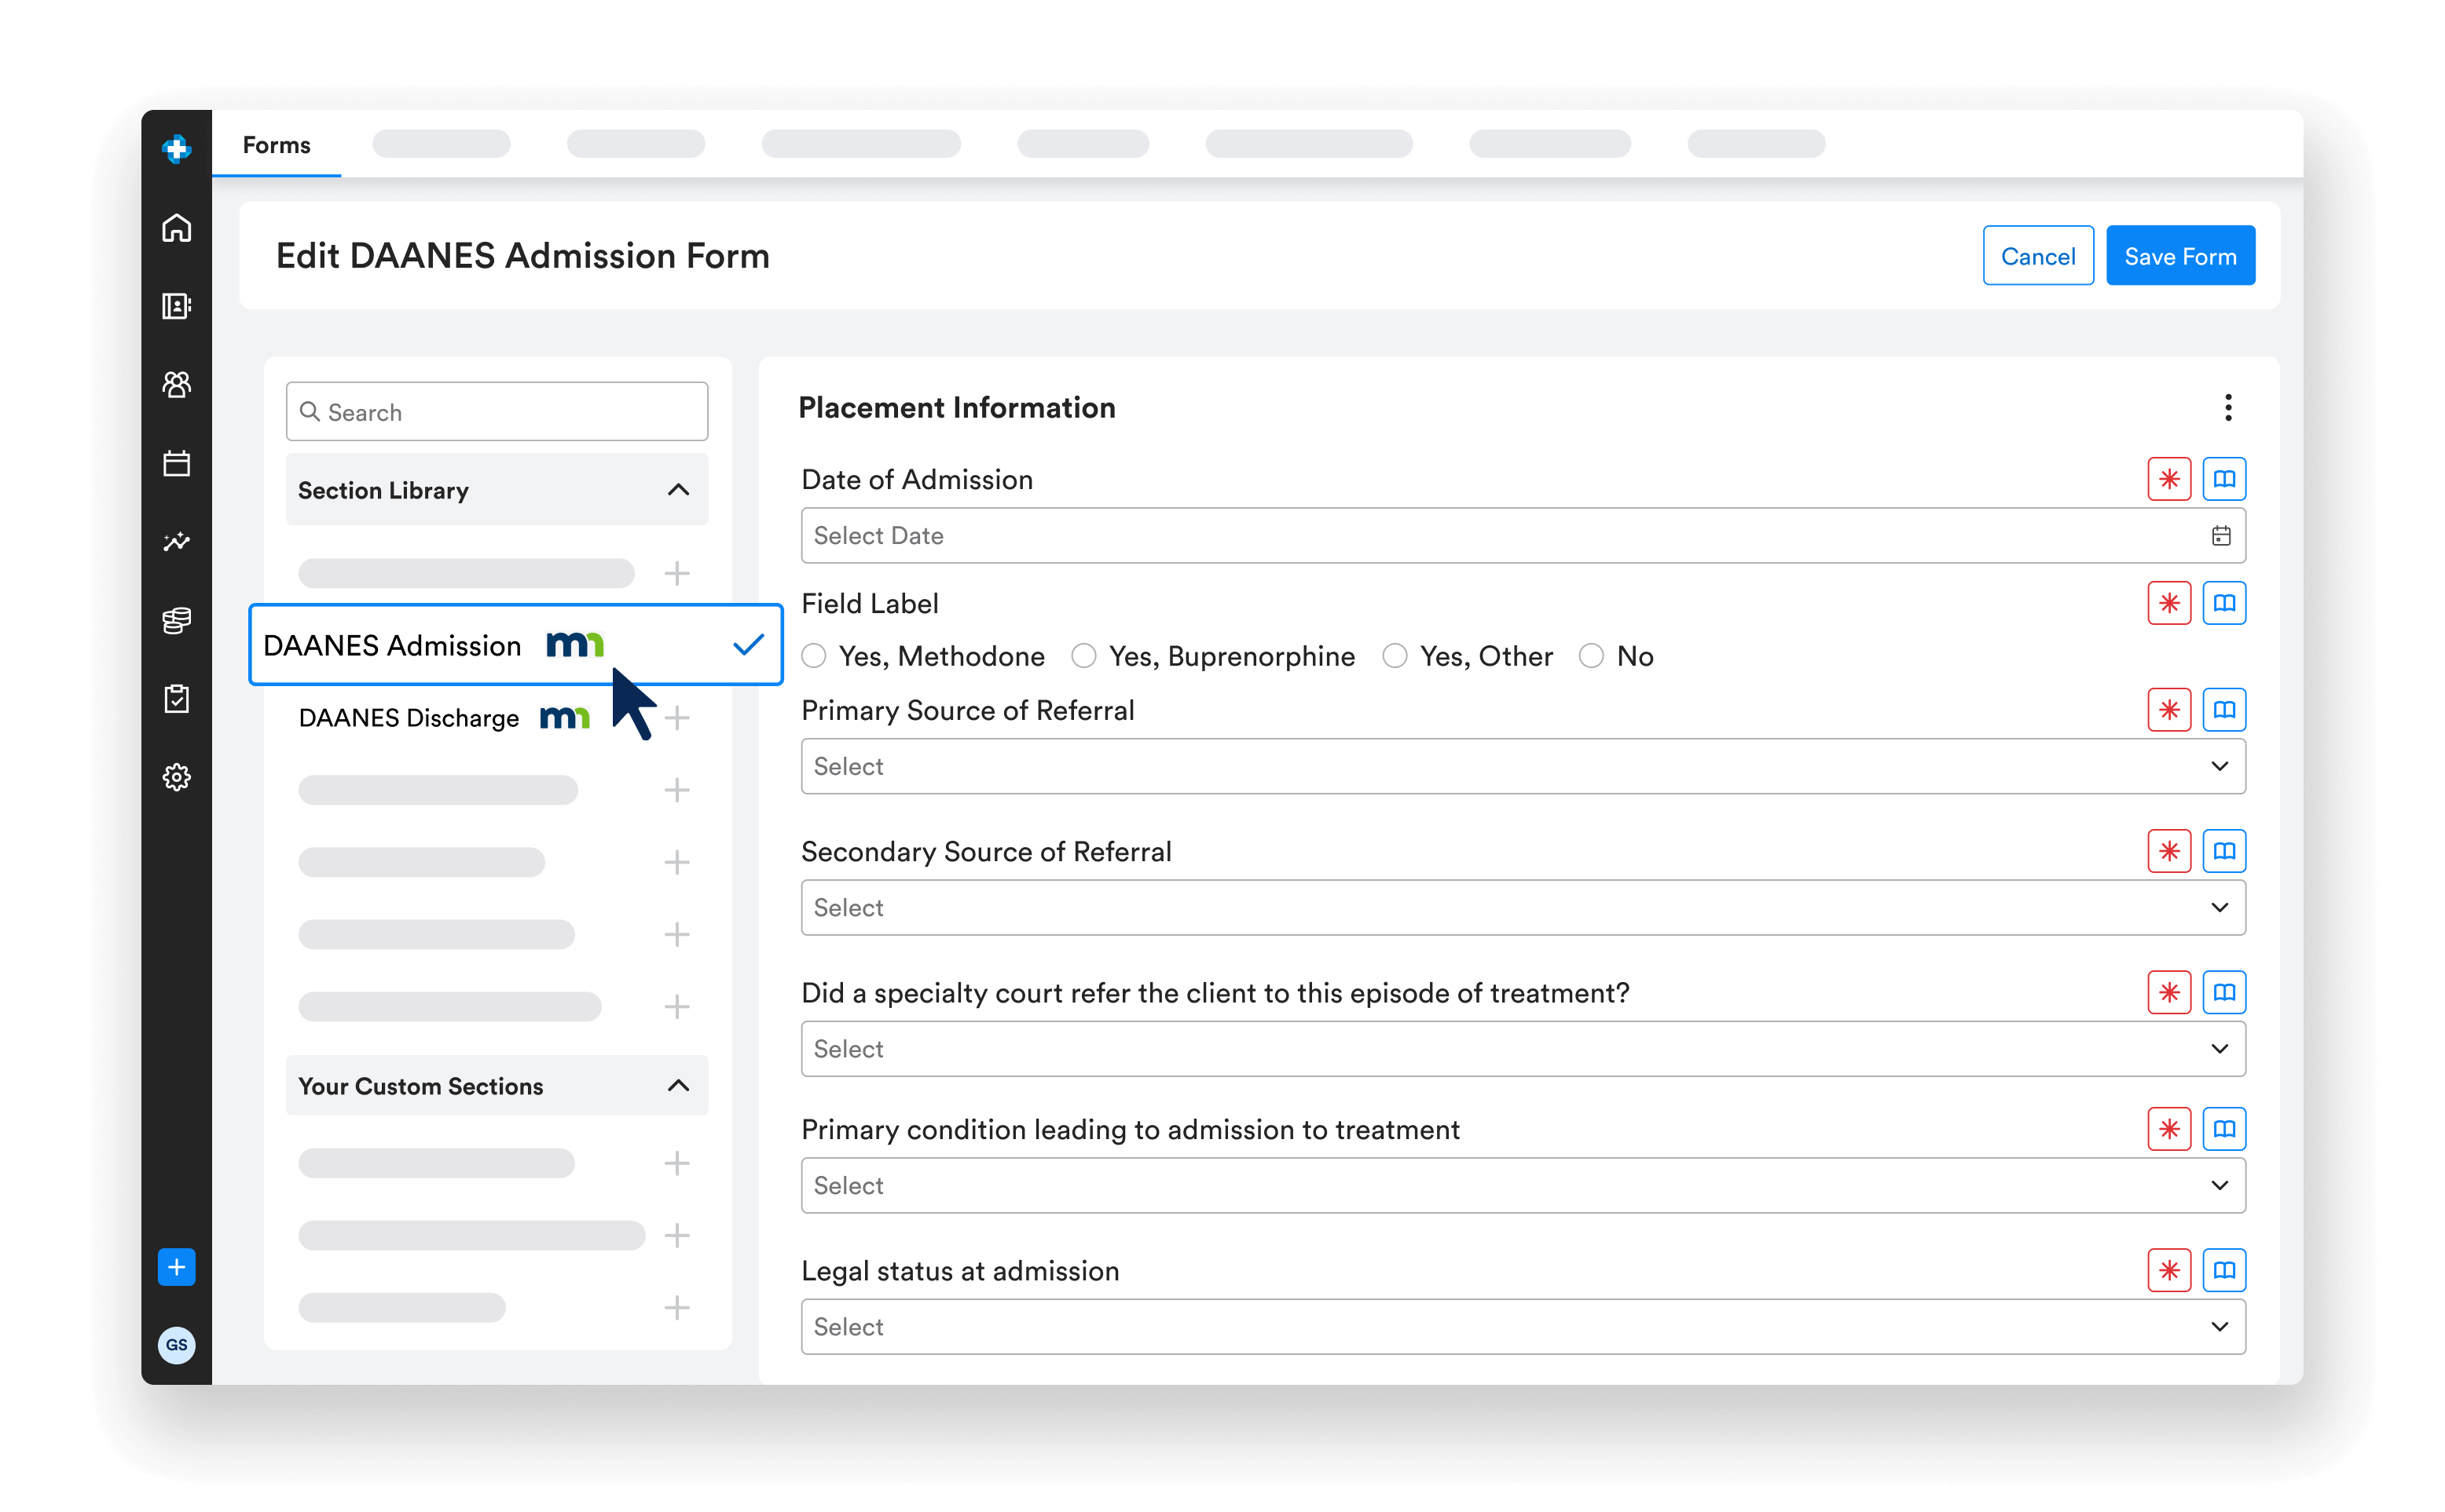The width and height of the screenshot is (2445, 1512).
Task: Switch to the Forms tab
Action: (277, 145)
